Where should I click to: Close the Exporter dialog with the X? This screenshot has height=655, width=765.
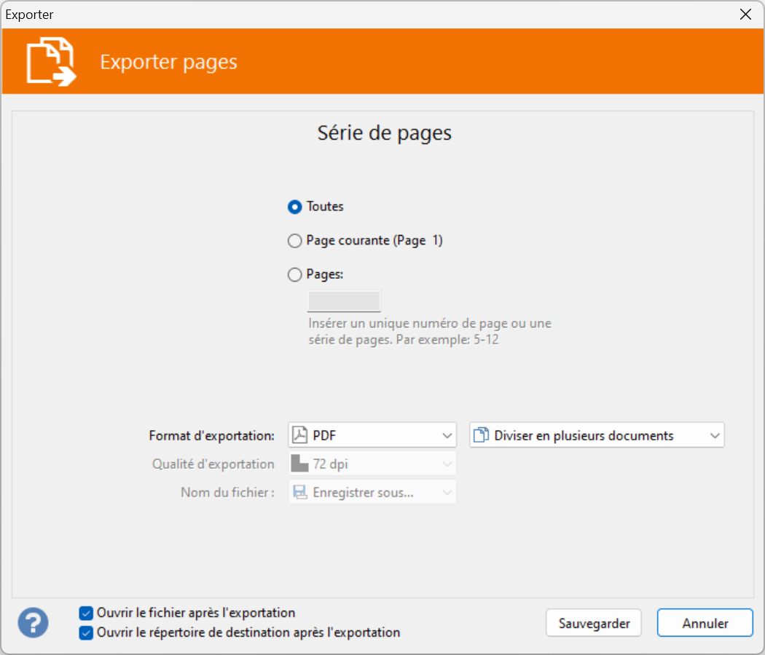tap(745, 15)
